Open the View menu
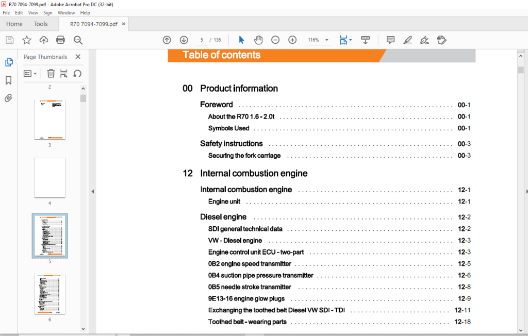This screenshot has height=336, width=528. [33, 13]
